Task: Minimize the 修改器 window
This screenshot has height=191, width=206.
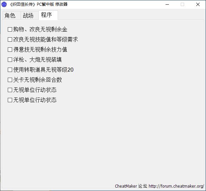Action: (x=167, y=4)
